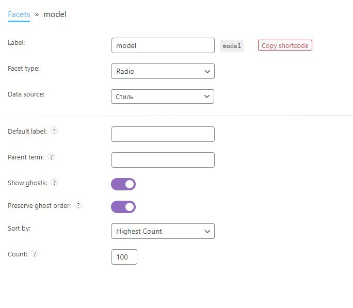Show help for Show ghosts setting
The width and height of the screenshot is (353, 308).
tap(54, 183)
